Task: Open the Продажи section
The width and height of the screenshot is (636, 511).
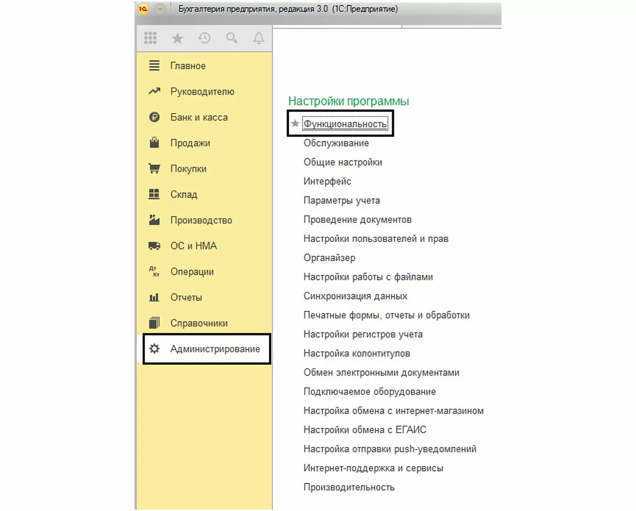Action: [x=204, y=143]
